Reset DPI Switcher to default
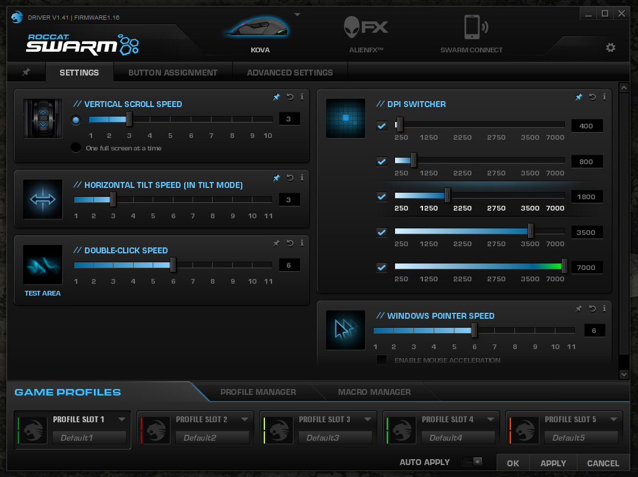 592,96
